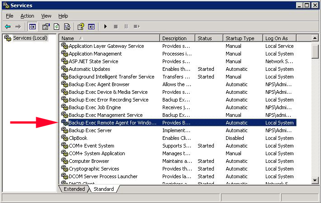
Task: Click the Export List toolbar icon
Action: [x=67, y=27]
